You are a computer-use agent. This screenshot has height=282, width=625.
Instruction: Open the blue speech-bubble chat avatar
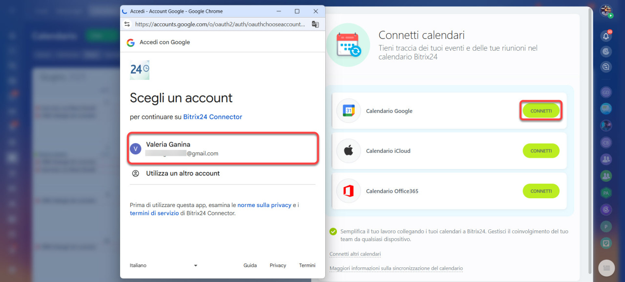[606, 109]
